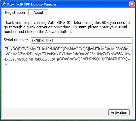The height and width of the screenshot is (121, 136).
Task: Switch to the About tab
Action: point(39,13)
